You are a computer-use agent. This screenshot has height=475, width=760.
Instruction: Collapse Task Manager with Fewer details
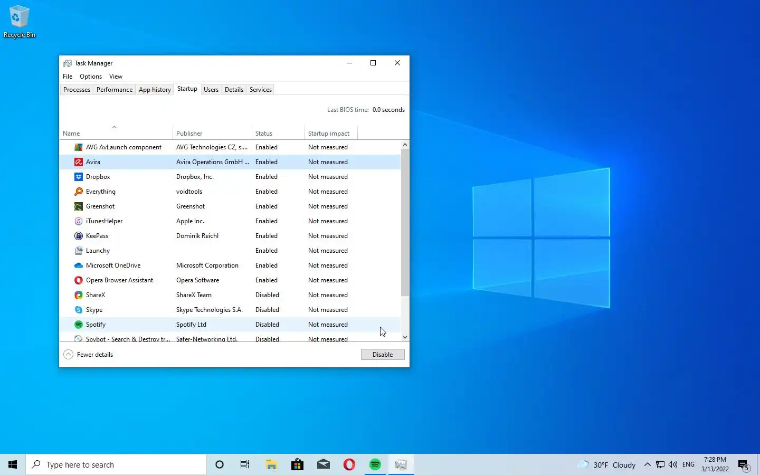pyautogui.click(x=88, y=355)
